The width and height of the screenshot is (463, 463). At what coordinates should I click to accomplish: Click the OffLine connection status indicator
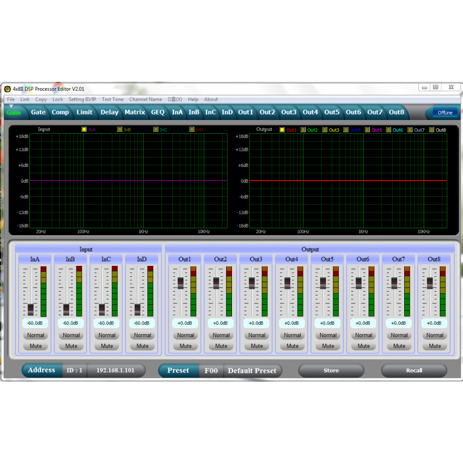[444, 113]
